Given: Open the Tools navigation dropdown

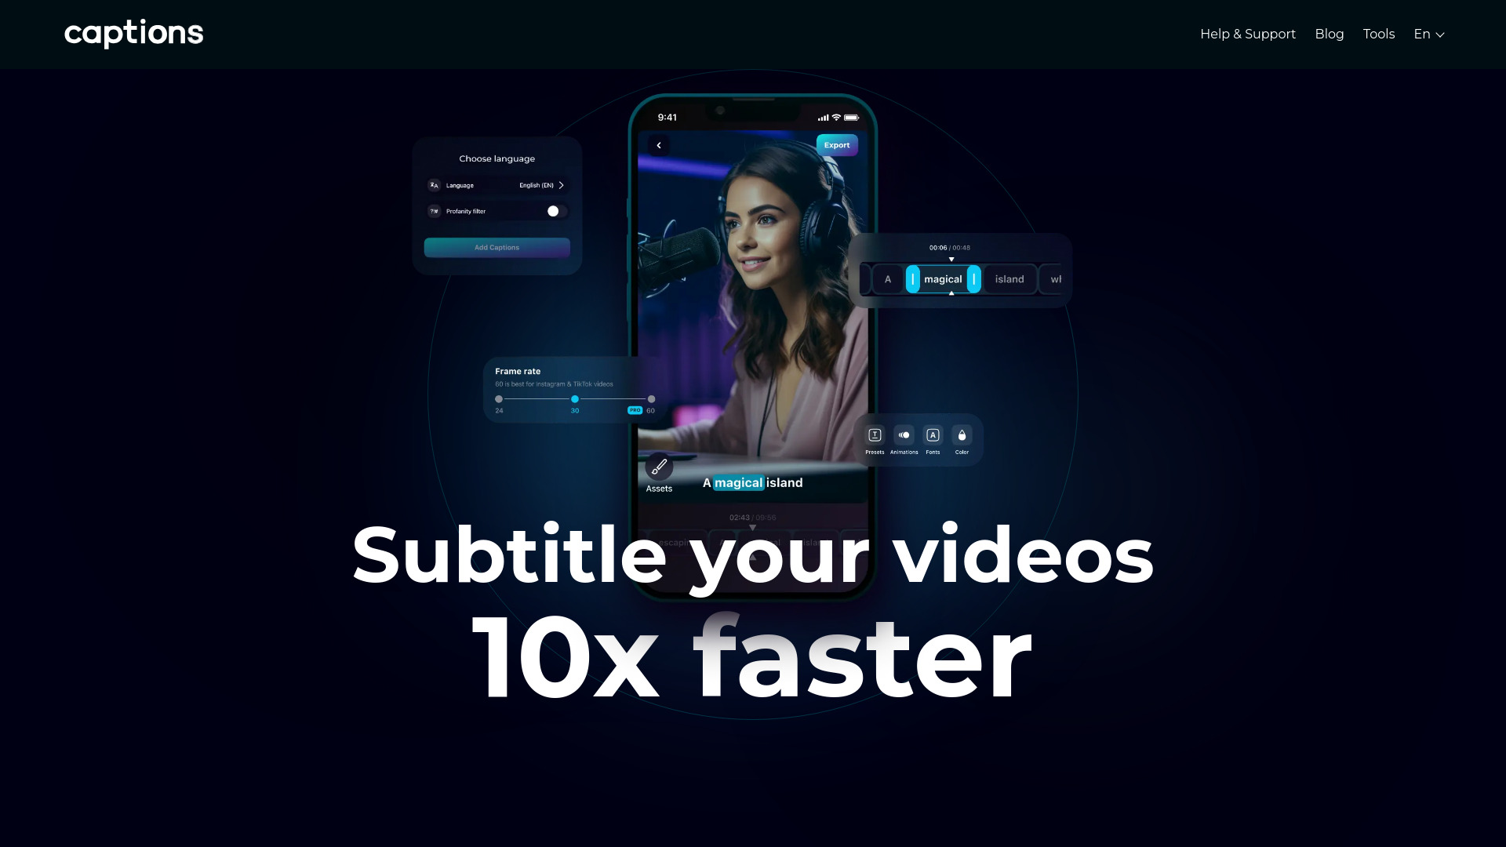Looking at the screenshot, I should tap(1379, 35).
